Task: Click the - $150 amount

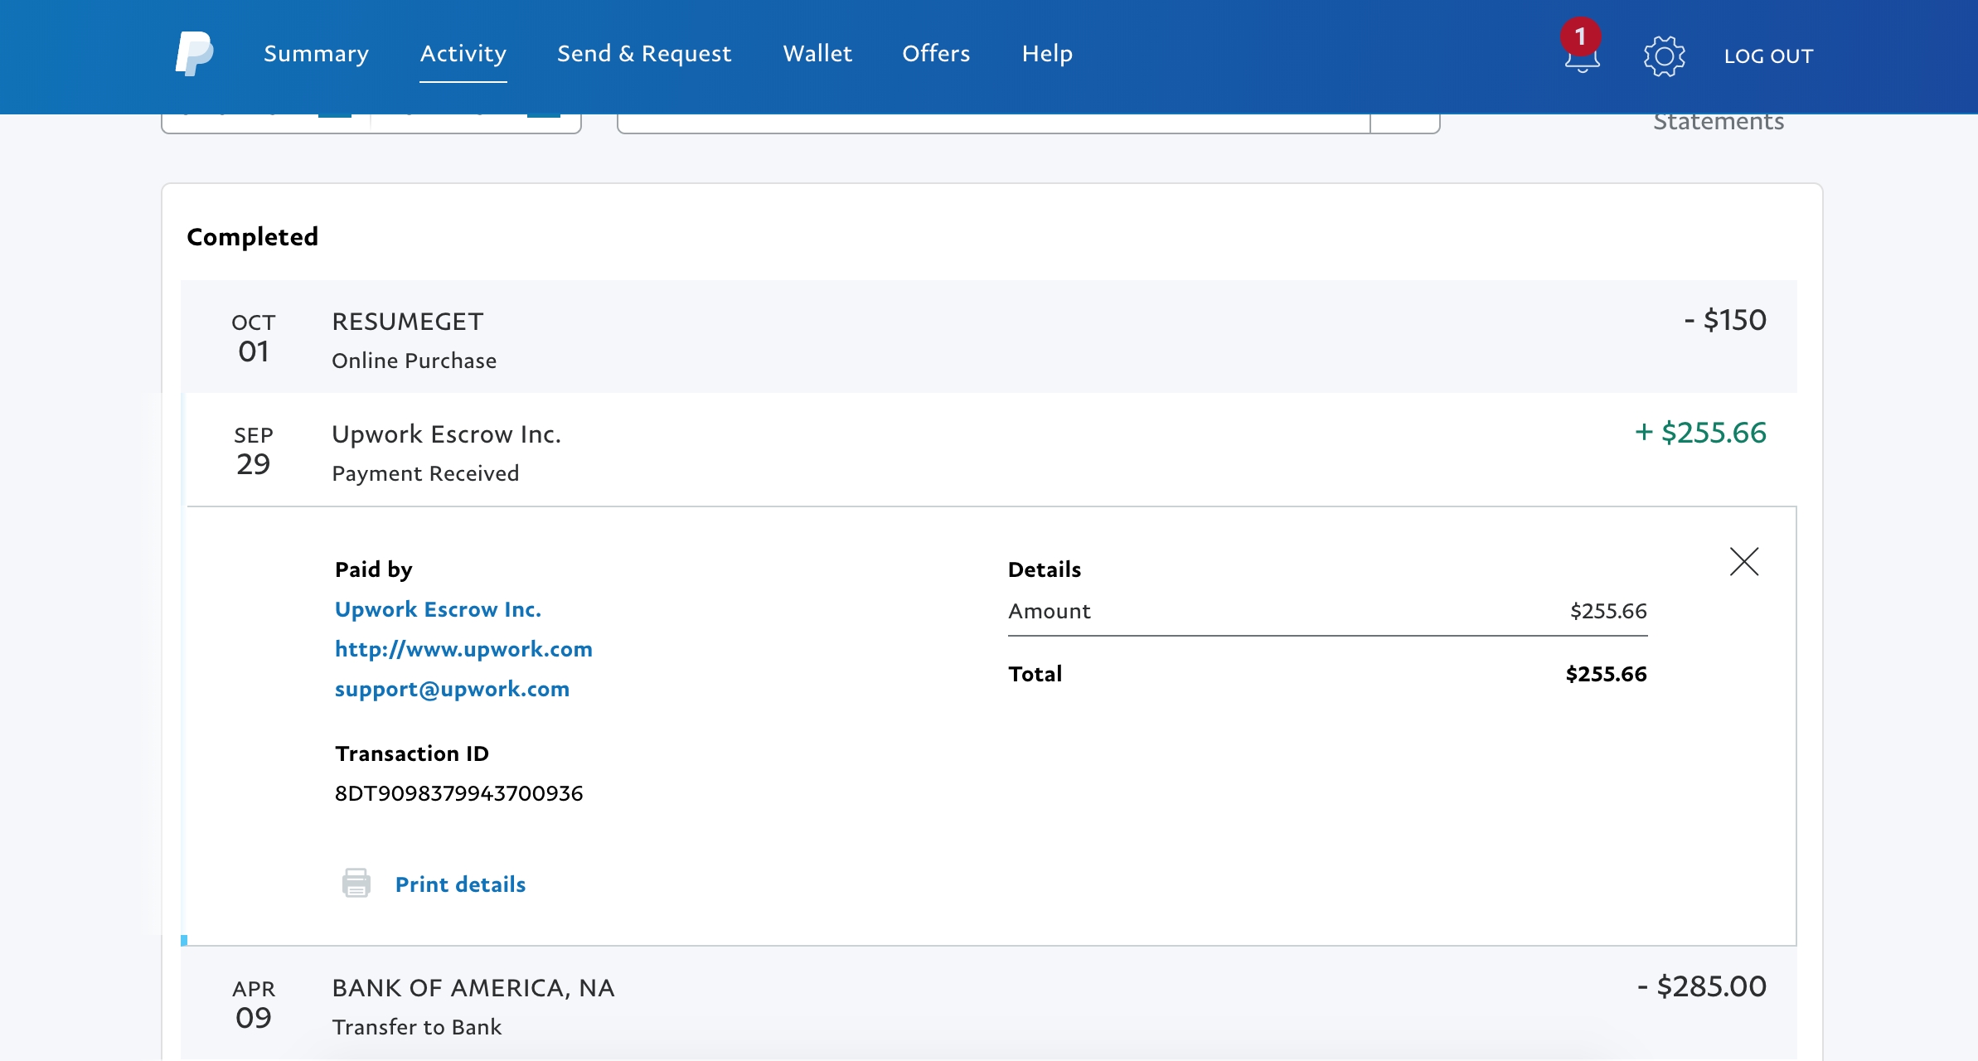Action: (x=1725, y=320)
